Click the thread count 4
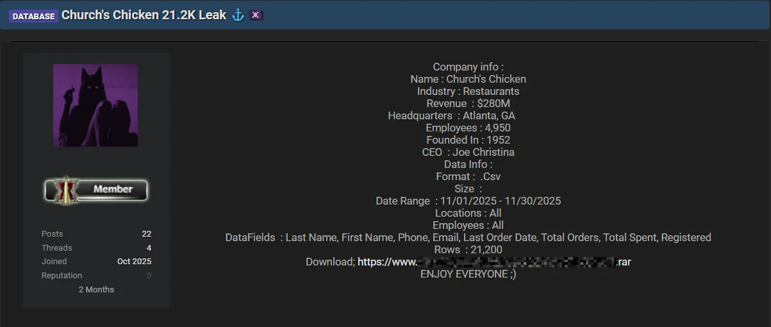771x327 pixels. [x=149, y=248]
